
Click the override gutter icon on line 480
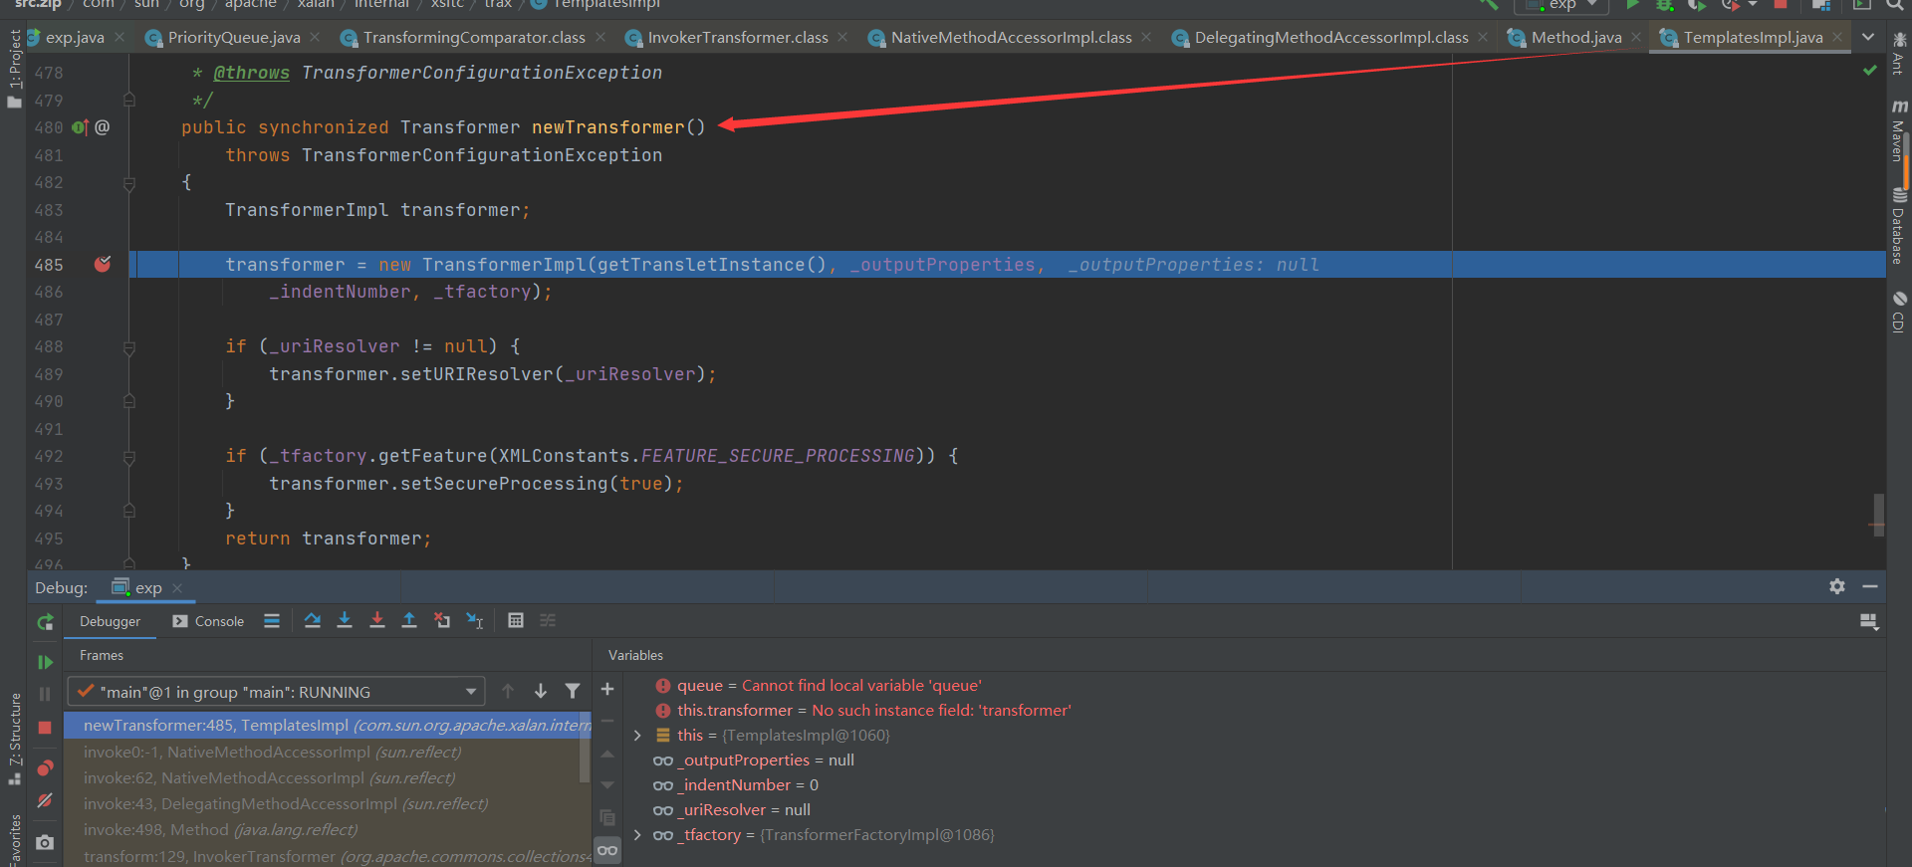[x=80, y=127]
